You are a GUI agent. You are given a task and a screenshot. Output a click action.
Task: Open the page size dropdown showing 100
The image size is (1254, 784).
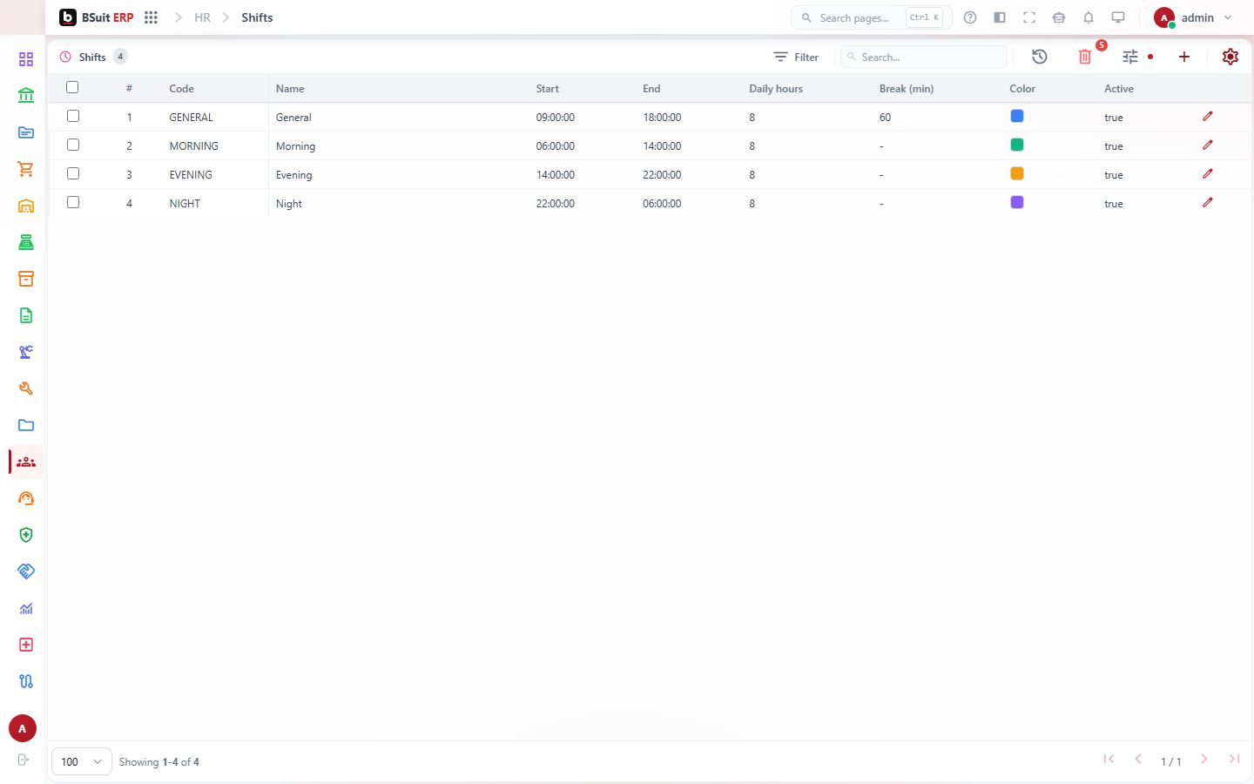tap(82, 761)
